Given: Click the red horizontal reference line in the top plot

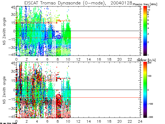Looking at the screenshot, I should coord(78,38).
